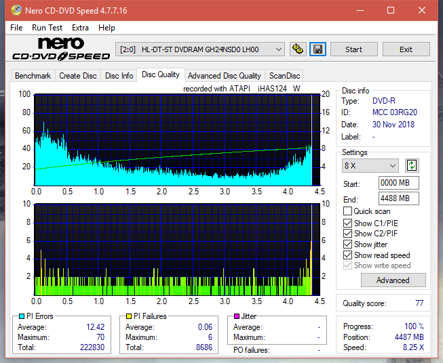Click the PI Failures lower graph
The width and height of the screenshot is (443, 363).
pyautogui.click(x=177, y=250)
